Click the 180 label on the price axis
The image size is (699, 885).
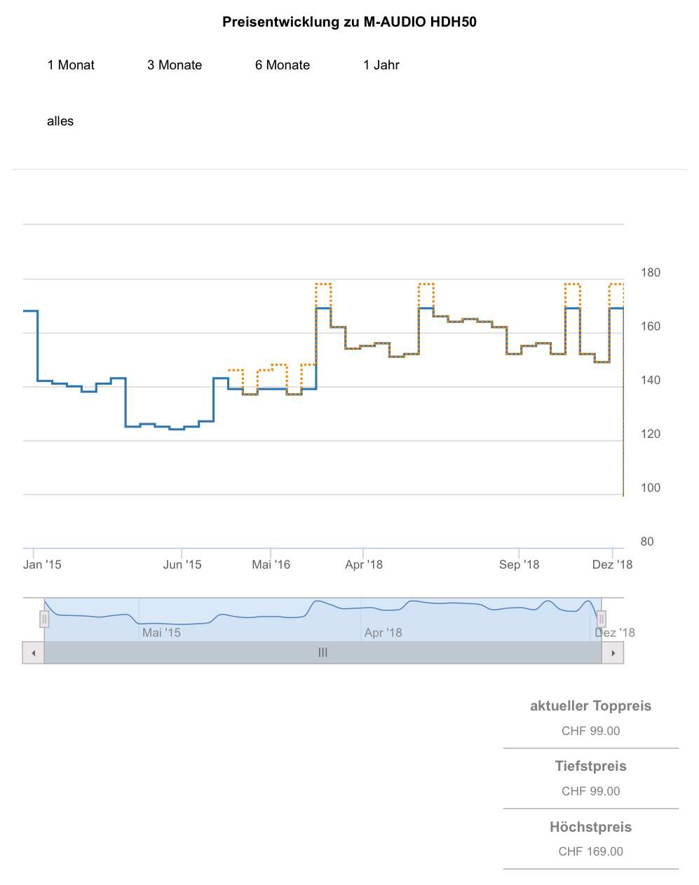651,273
